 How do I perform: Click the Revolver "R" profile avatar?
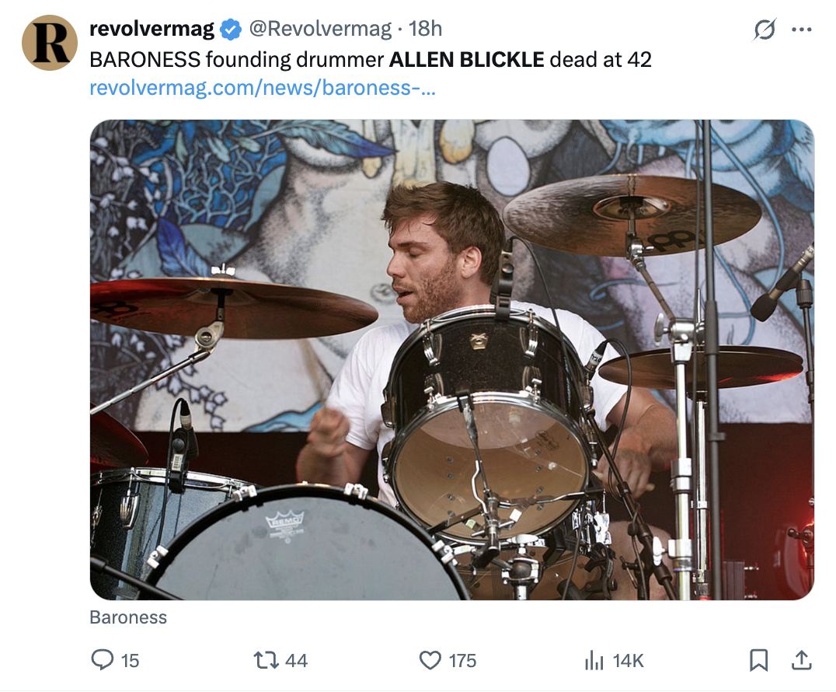50,42
